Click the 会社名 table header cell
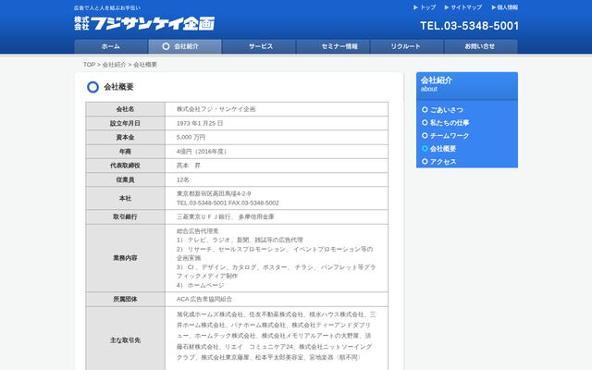592x370 pixels. point(126,109)
